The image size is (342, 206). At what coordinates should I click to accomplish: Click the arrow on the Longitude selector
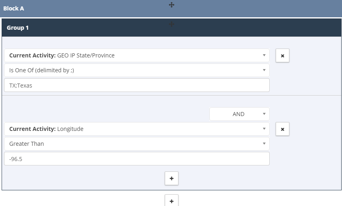click(264, 128)
